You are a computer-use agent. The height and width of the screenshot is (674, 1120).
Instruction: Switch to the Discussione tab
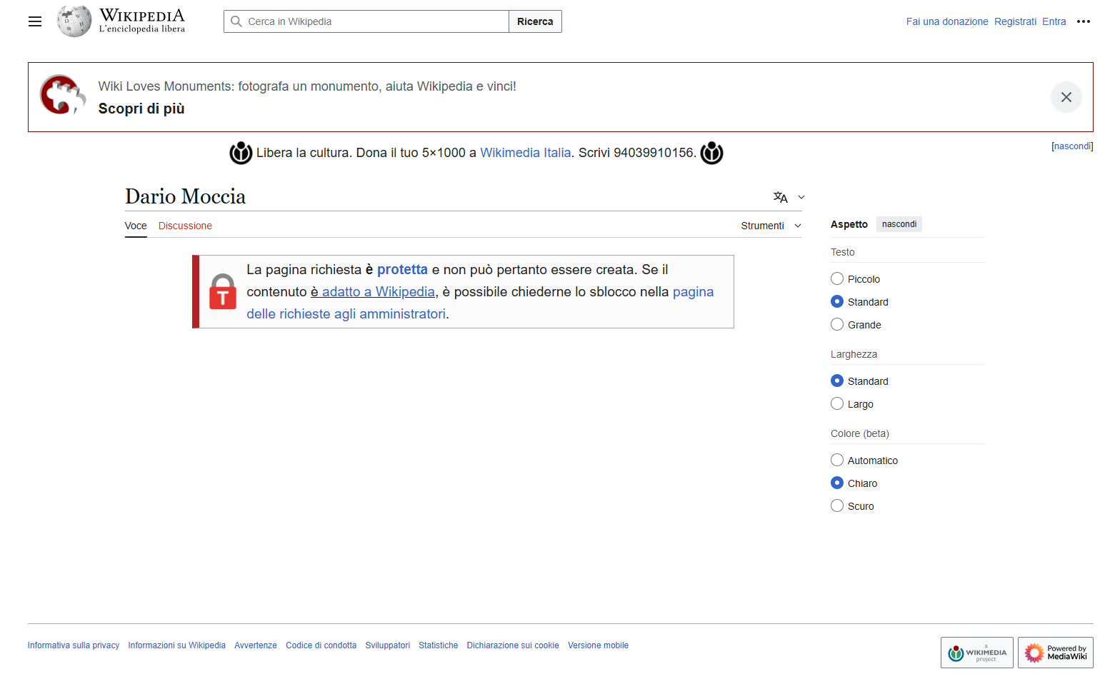click(x=185, y=226)
